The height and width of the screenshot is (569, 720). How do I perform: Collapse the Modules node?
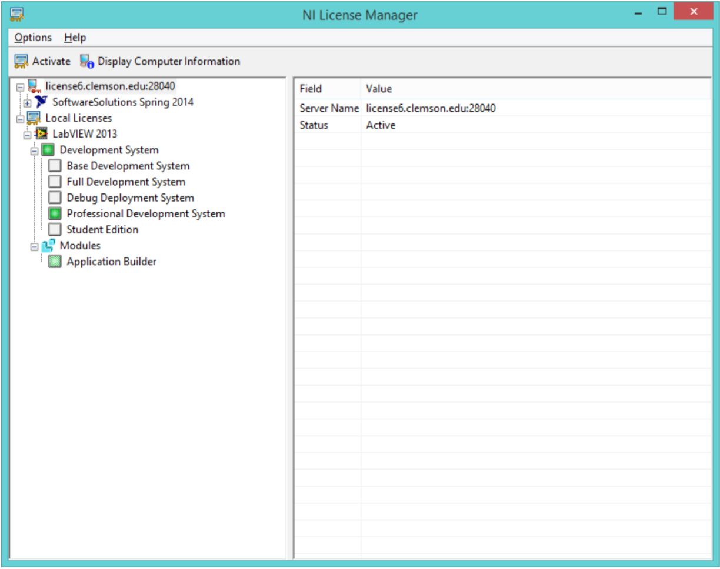[x=34, y=246]
